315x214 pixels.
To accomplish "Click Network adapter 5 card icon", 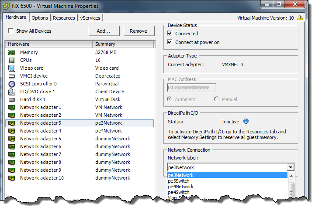I will 12,139.
